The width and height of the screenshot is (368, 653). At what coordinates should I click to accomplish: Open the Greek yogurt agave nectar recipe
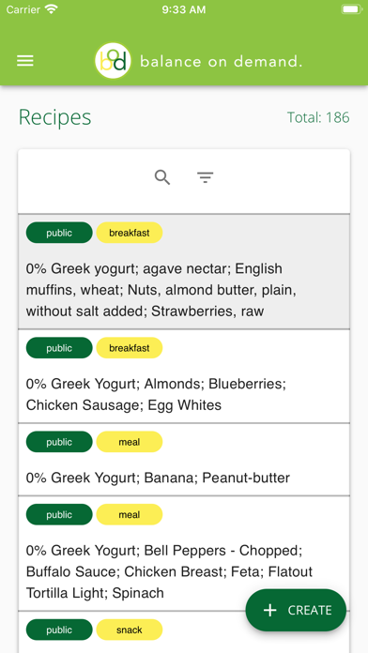pyautogui.click(x=184, y=271)
